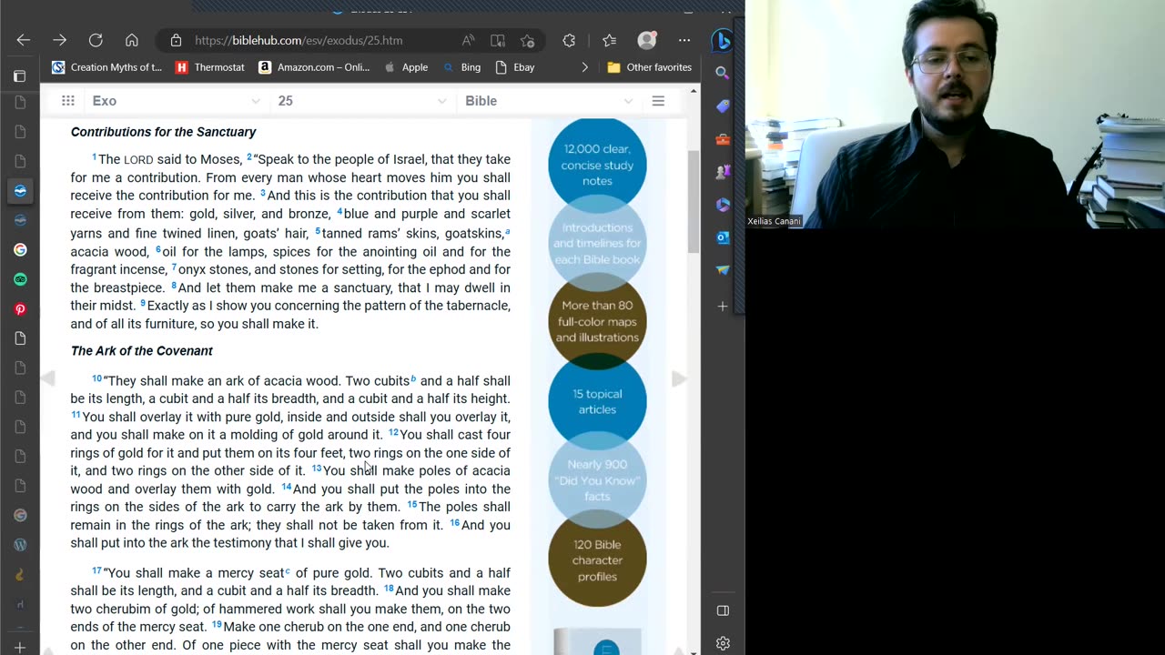
Task: Switch to the Google vertical tab
Action: pyautogui.click(x=20, y=249)
